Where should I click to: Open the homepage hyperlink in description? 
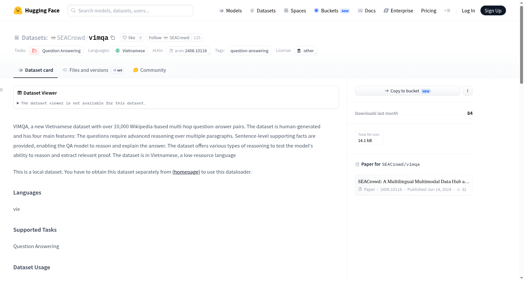pos(186,172)
